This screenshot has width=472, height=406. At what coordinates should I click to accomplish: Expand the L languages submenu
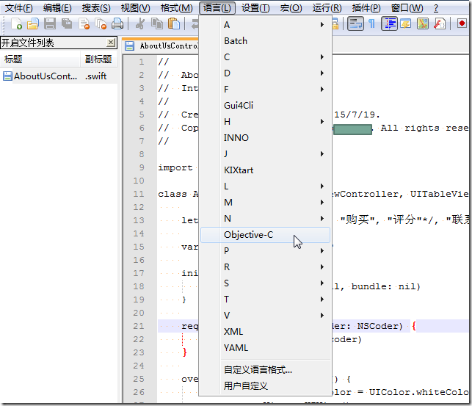point(265,186)
